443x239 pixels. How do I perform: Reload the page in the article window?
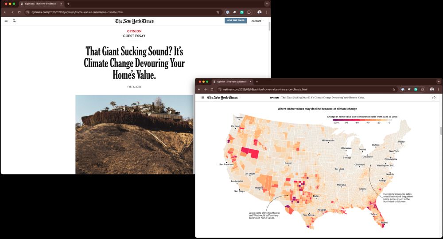19,12
